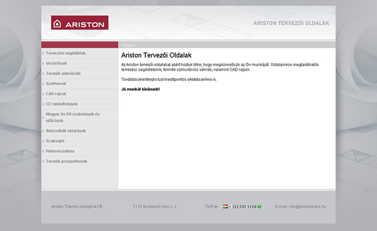Viewport: 377px width, 231px height.
Task: Open the Referencialista page
Action: point(60,151)
